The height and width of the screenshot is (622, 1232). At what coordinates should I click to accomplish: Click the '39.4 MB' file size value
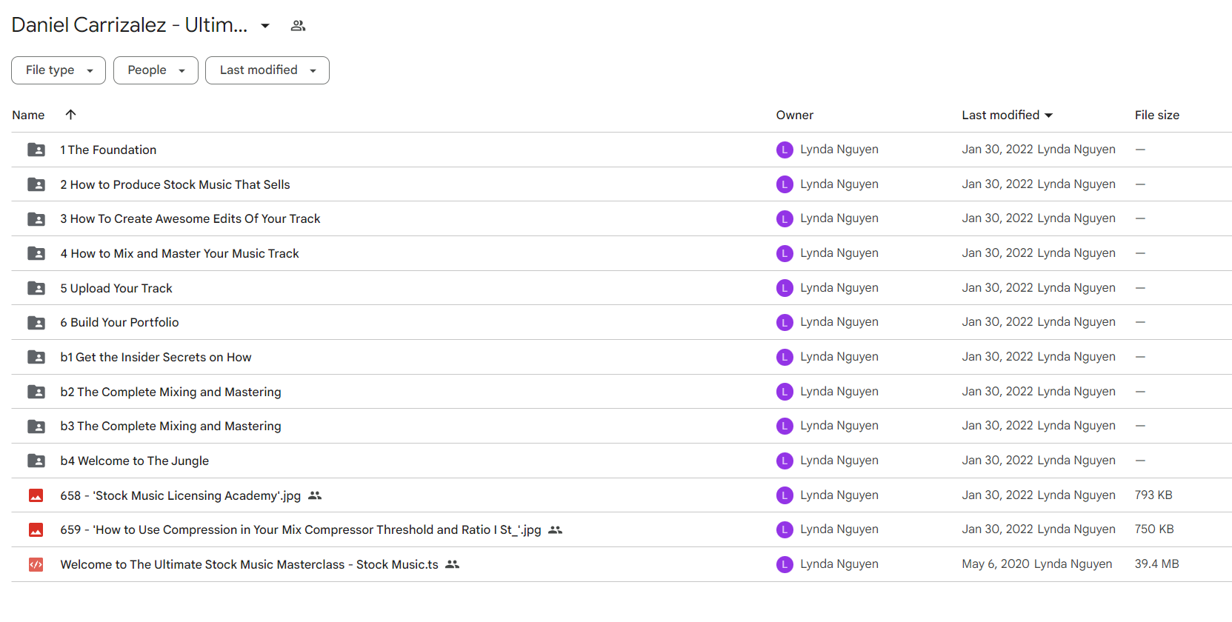(1156, 564)
